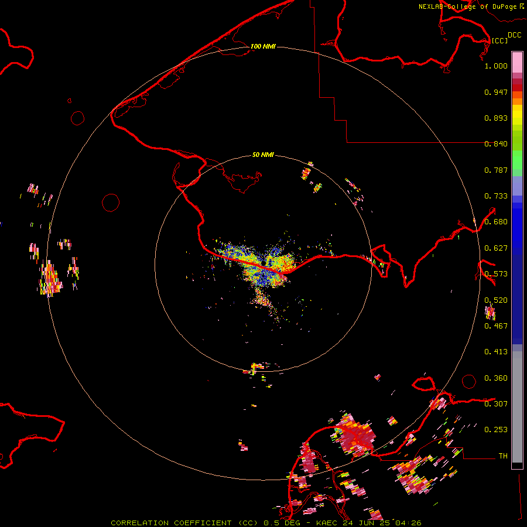This screenshot has width=527, height=527.
Task: Pick the pink top band of color scale
Action: coord(517,63)
